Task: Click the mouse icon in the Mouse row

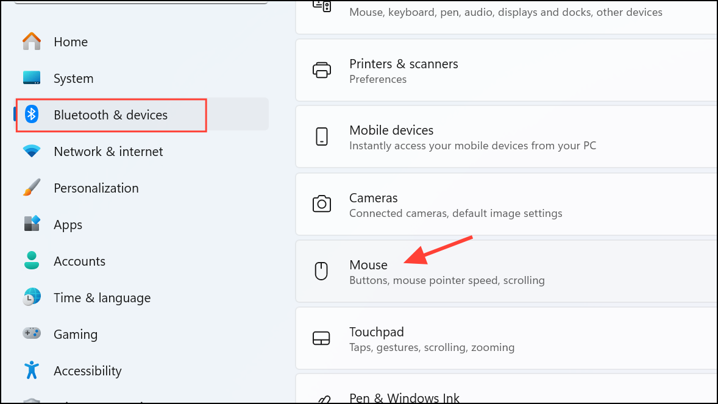Action: 322,271
